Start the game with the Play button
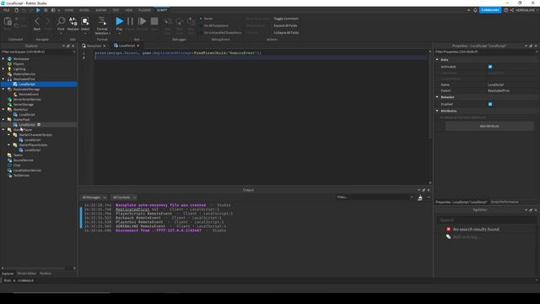The height and width of the screenshot is (304, 540). click(119, 21)
